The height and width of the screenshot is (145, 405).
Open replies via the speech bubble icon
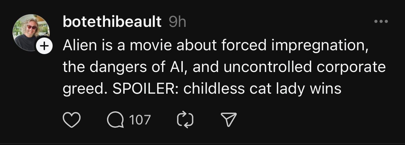click(x=115, y=120)
